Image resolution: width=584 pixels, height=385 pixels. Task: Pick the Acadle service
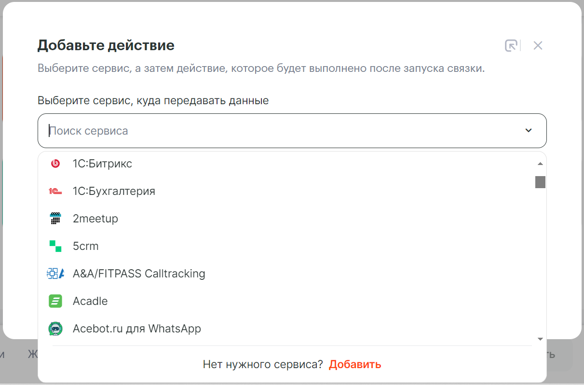[x=286, y=301]
